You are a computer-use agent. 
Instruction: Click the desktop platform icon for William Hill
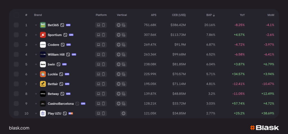click(x=98, y=54)
